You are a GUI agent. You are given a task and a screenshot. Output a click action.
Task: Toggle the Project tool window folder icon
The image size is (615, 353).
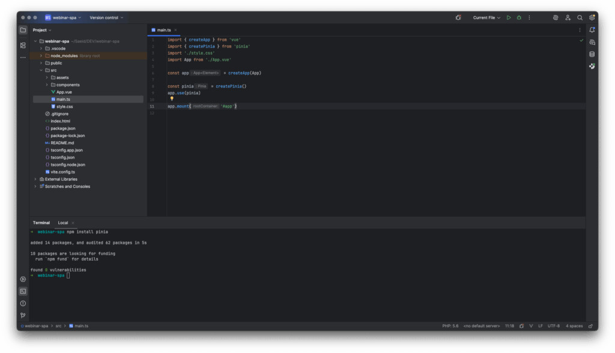coord(23,30)
